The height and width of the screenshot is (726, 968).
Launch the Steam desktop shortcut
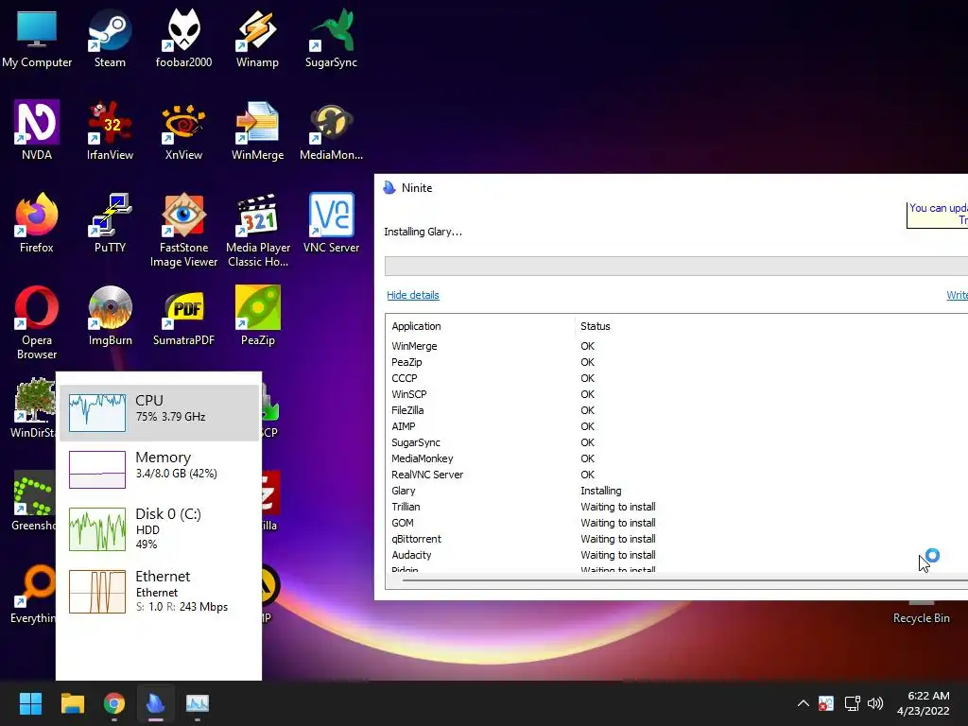[x=110, y=38]
